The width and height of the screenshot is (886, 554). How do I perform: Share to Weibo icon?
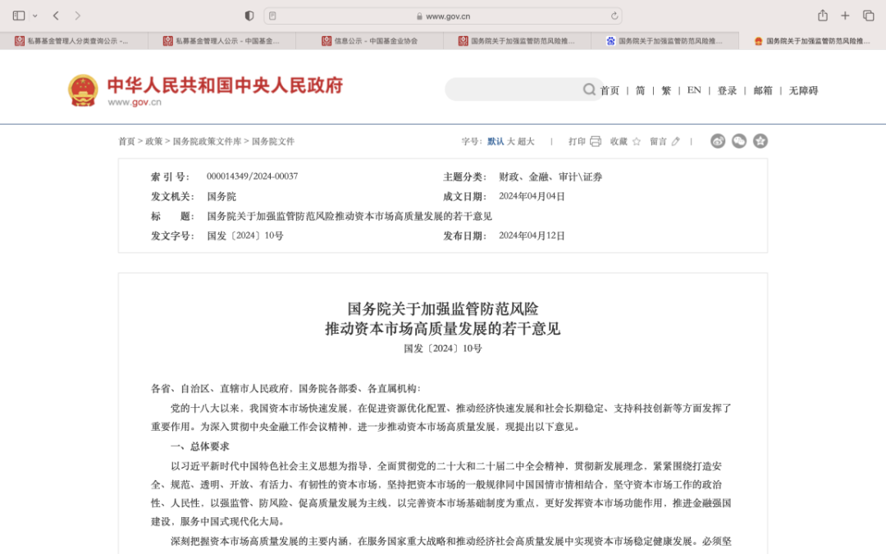pyautogui.click(x=718, y=141)
